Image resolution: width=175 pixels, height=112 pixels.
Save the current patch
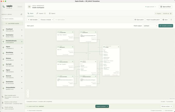(x=165, y=20)
